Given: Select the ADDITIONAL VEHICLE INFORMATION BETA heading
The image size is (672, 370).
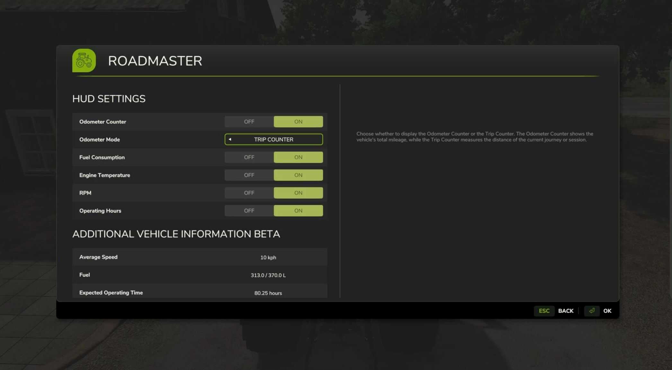Looking at the screenshot, I should (x=176, y=234).
